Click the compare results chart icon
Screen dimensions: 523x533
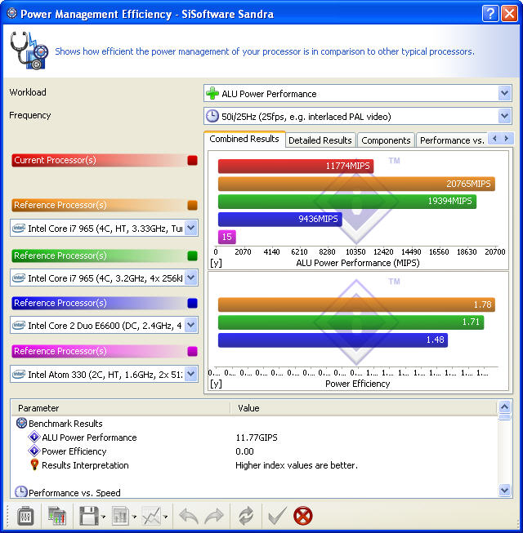(57, 516)
